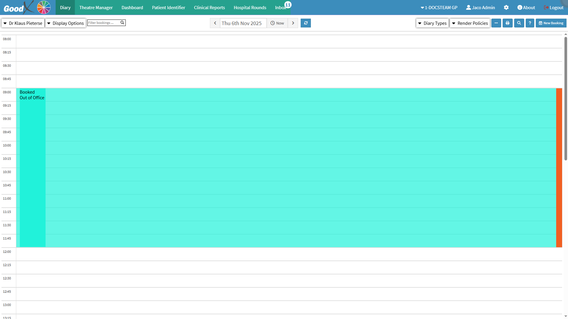Click the filter bookings search icon
The width and height of the screenshot is (568, 319).
[122, 23]
